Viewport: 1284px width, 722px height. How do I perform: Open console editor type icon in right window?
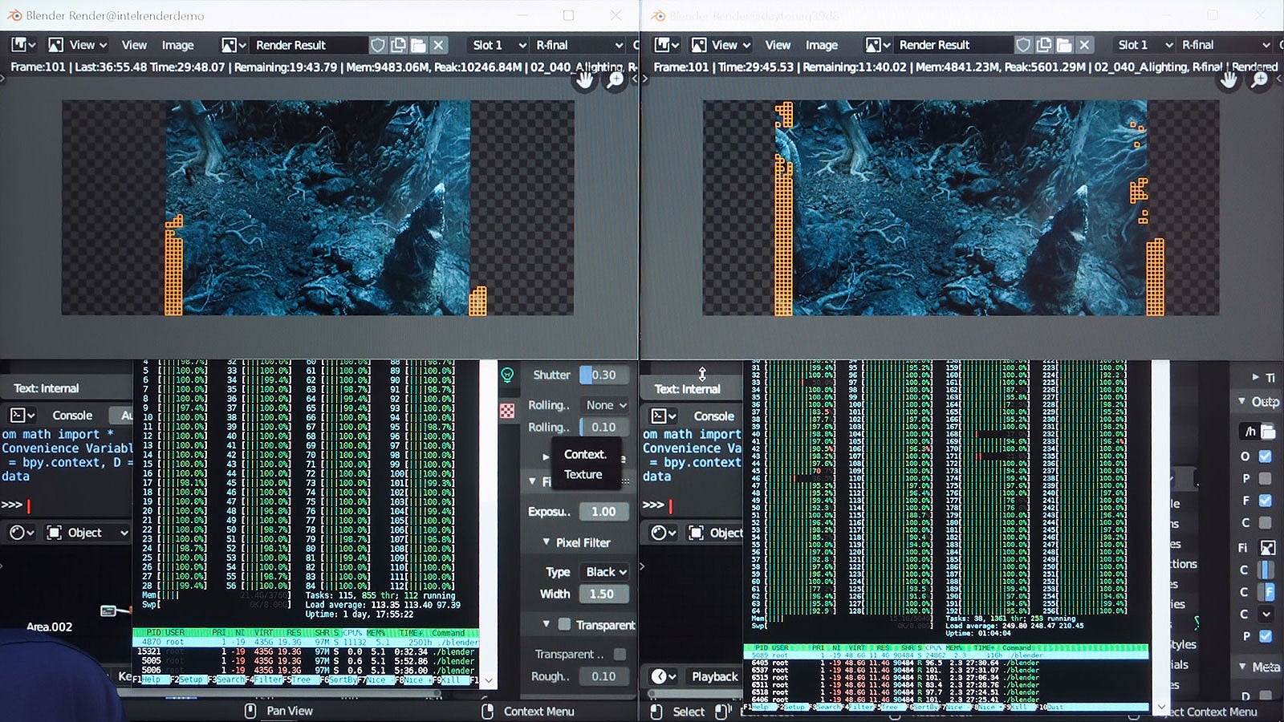[x=663, y=416]
